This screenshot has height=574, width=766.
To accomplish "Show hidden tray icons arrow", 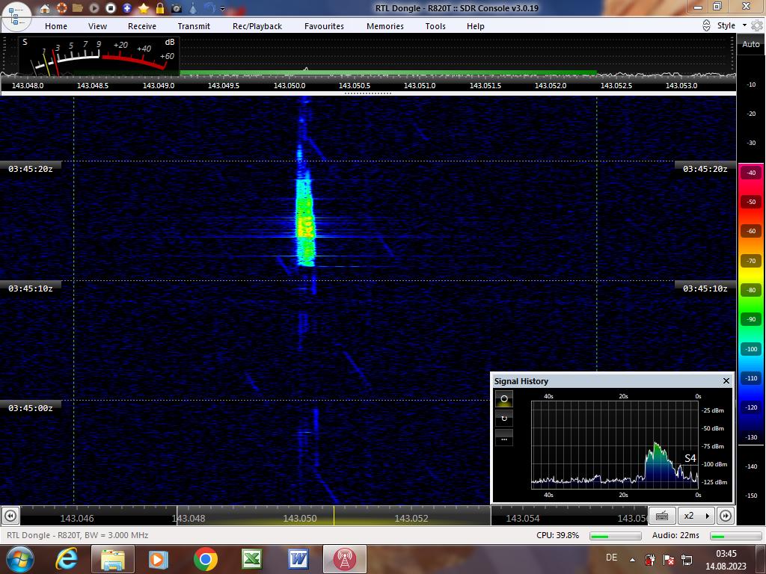I will pos(633,560).
